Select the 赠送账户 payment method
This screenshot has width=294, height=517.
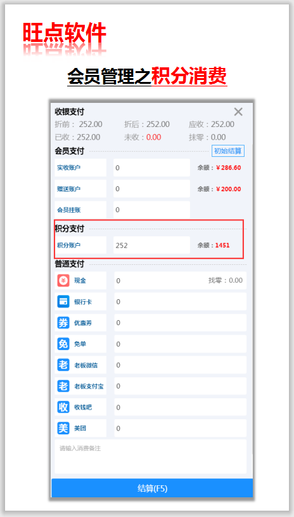click(80, 189)
